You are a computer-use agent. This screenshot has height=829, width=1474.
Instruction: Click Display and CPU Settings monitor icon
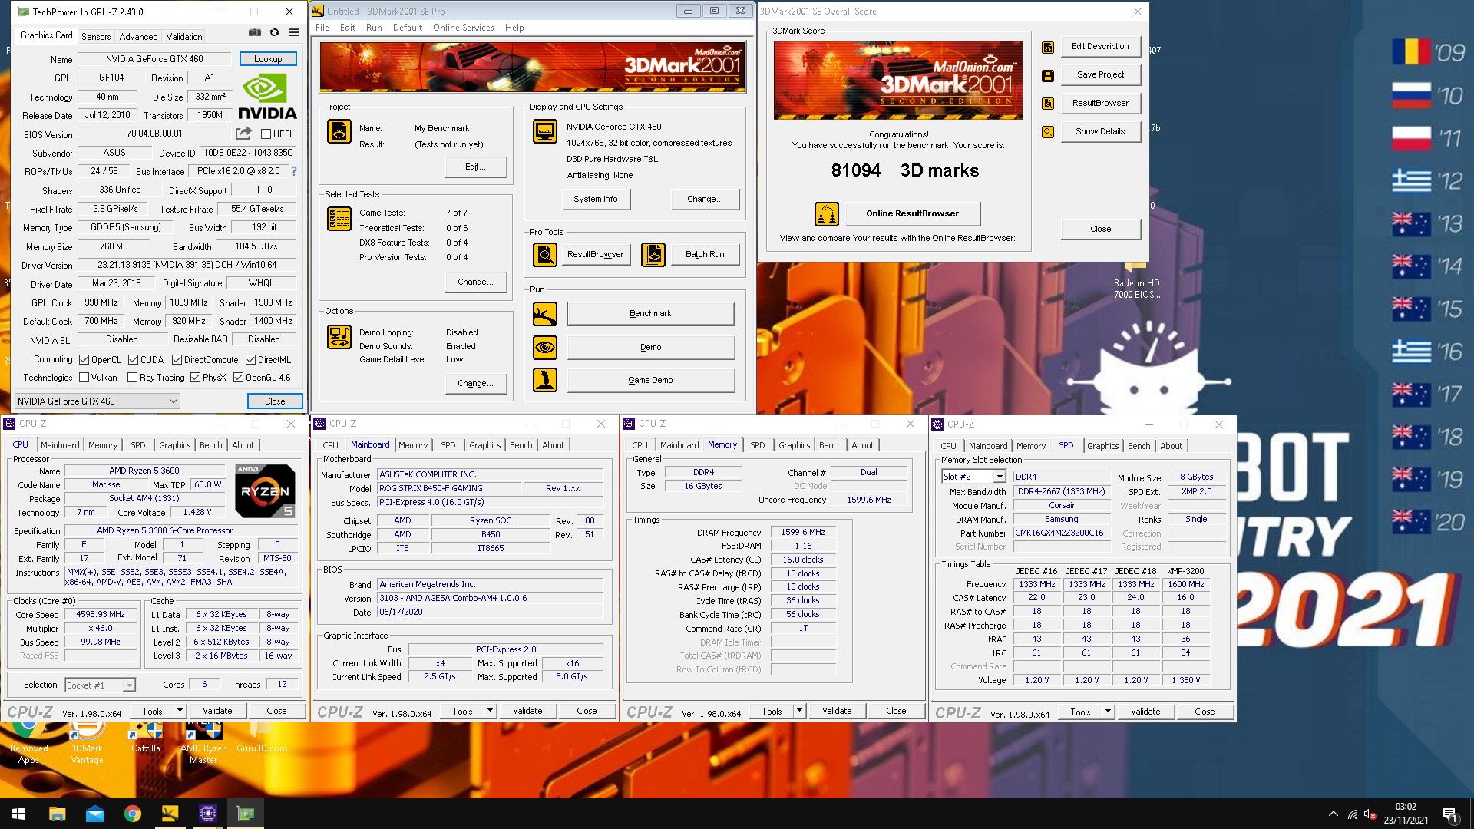(545, 132)
